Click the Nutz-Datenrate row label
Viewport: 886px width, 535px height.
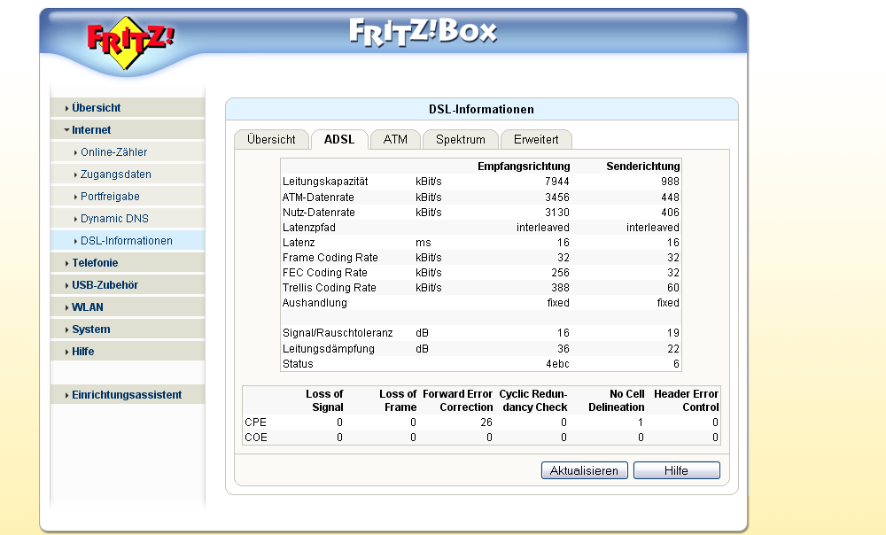click(319, 213)
